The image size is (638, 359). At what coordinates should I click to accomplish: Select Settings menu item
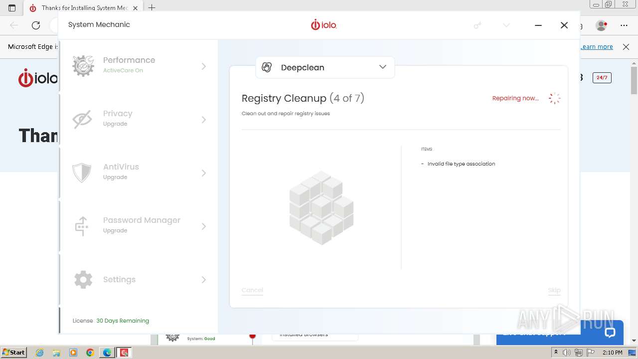[x=138, y=280]
